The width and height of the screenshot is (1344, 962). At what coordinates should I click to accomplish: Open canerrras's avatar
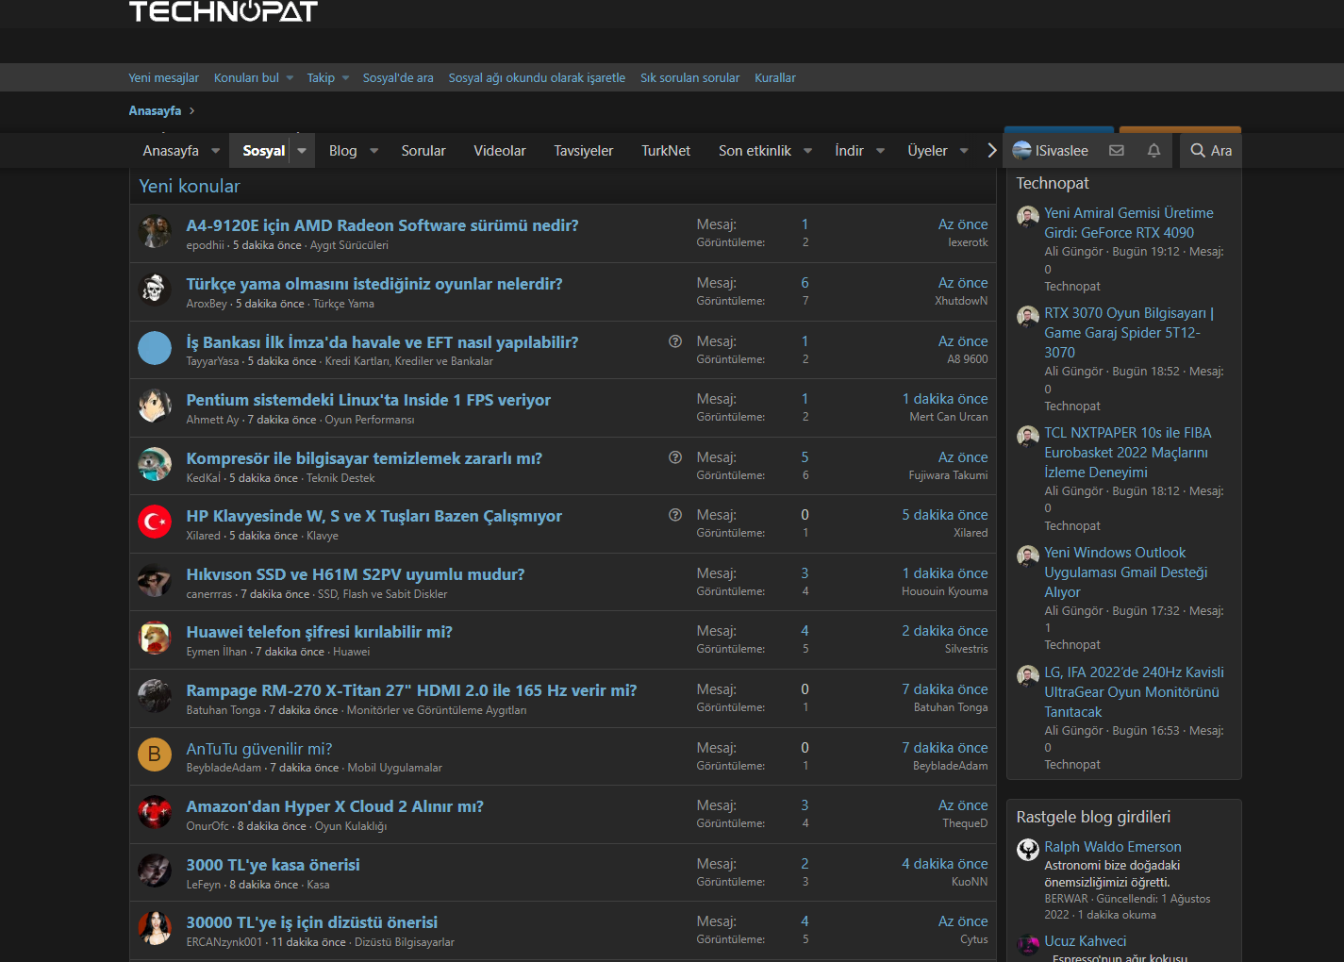pos(155,580)
